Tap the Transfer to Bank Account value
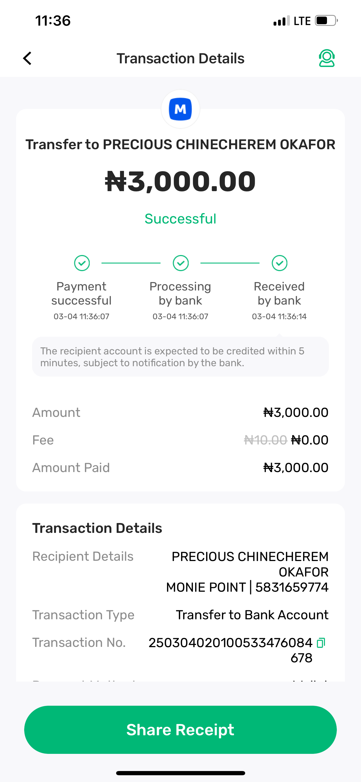Screen dimensions: 361x782 click(252, 615)
